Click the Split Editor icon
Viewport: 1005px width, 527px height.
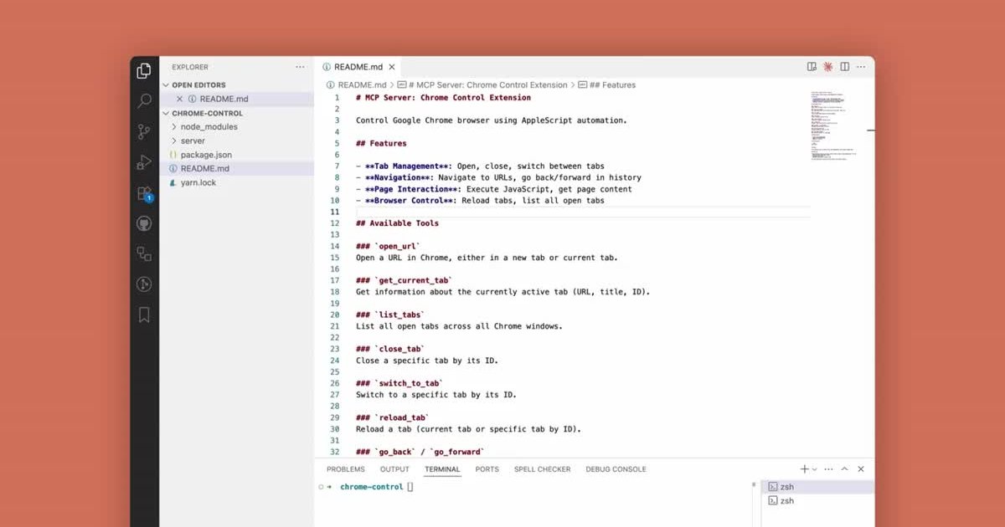(845, 66)
